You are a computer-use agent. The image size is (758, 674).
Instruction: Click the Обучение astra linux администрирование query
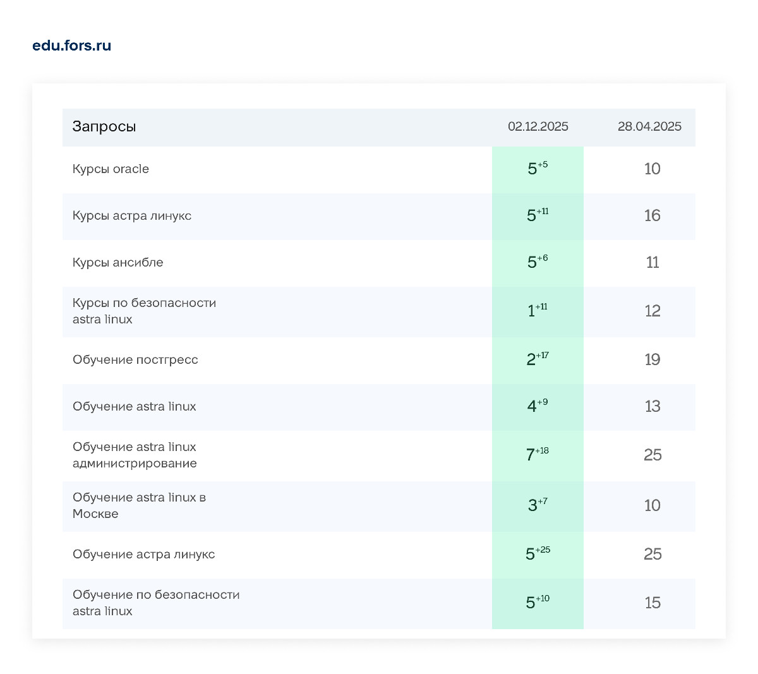click(135, 455)
